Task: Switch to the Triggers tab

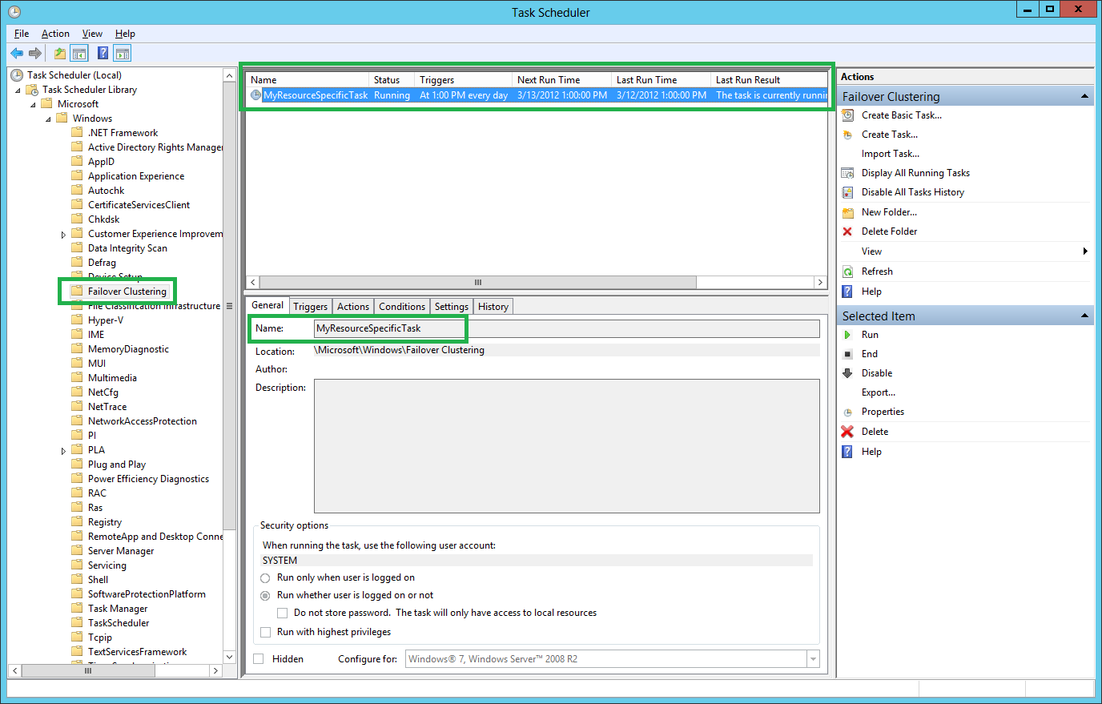Action: (x=310, y=306)
